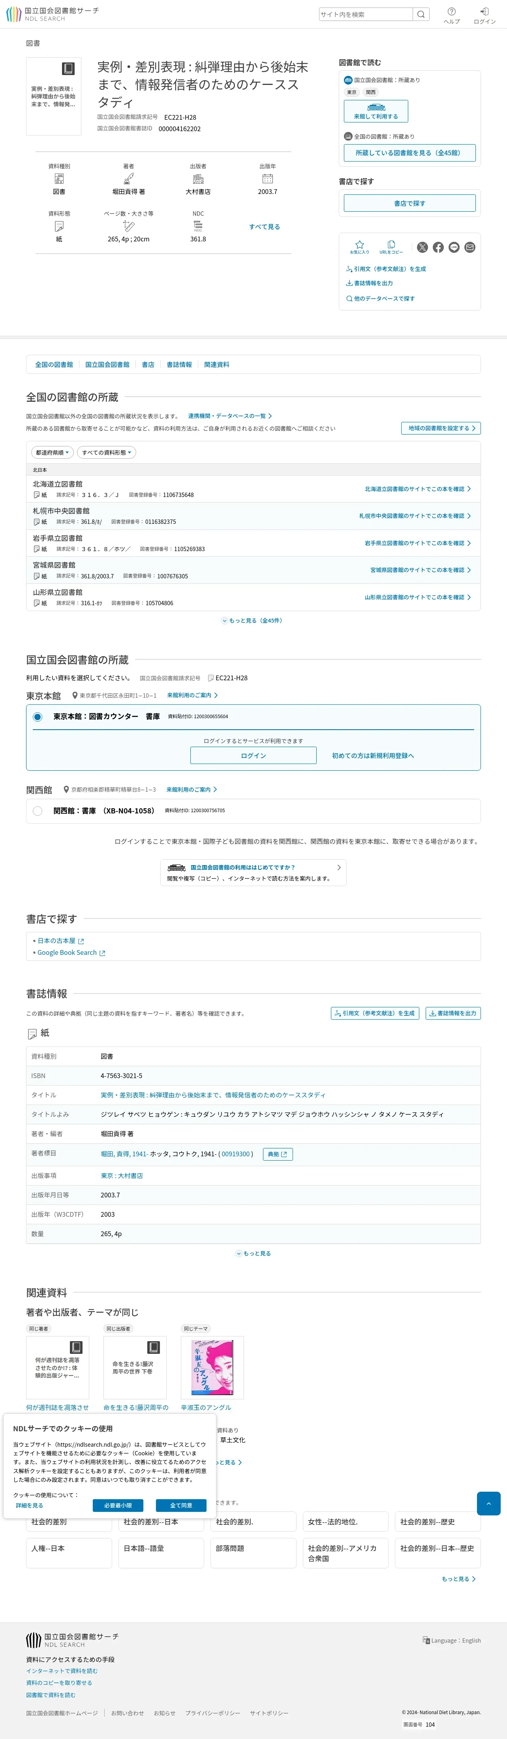This screenshot has height=1739, width=507.
Task: Select 関西館：書庫 radio button
Action: tap(37, 811)
